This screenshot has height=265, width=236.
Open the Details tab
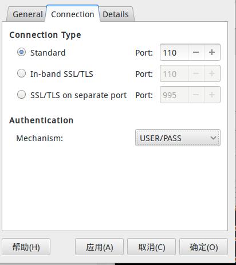tap(116, 14)
